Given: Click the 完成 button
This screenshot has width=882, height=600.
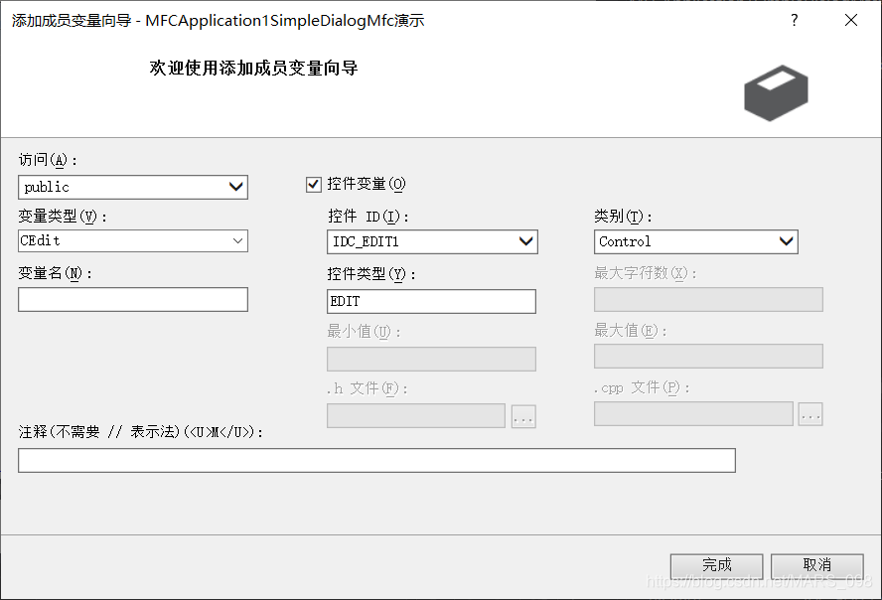Looking at the screenshot, I should pyautogui.click(x=716, y=565).
